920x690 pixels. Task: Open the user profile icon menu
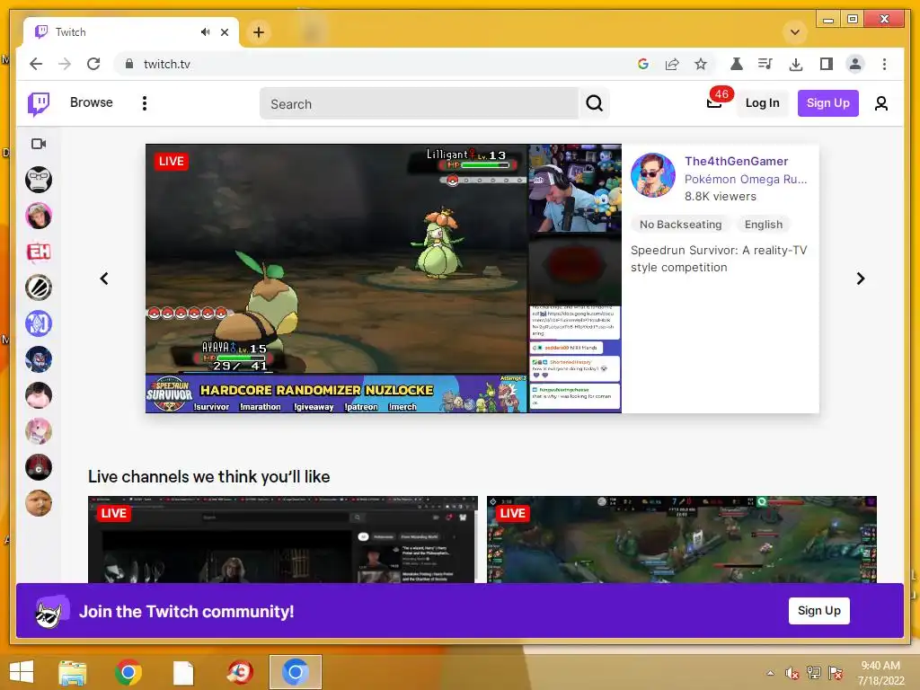coord(880,104)
